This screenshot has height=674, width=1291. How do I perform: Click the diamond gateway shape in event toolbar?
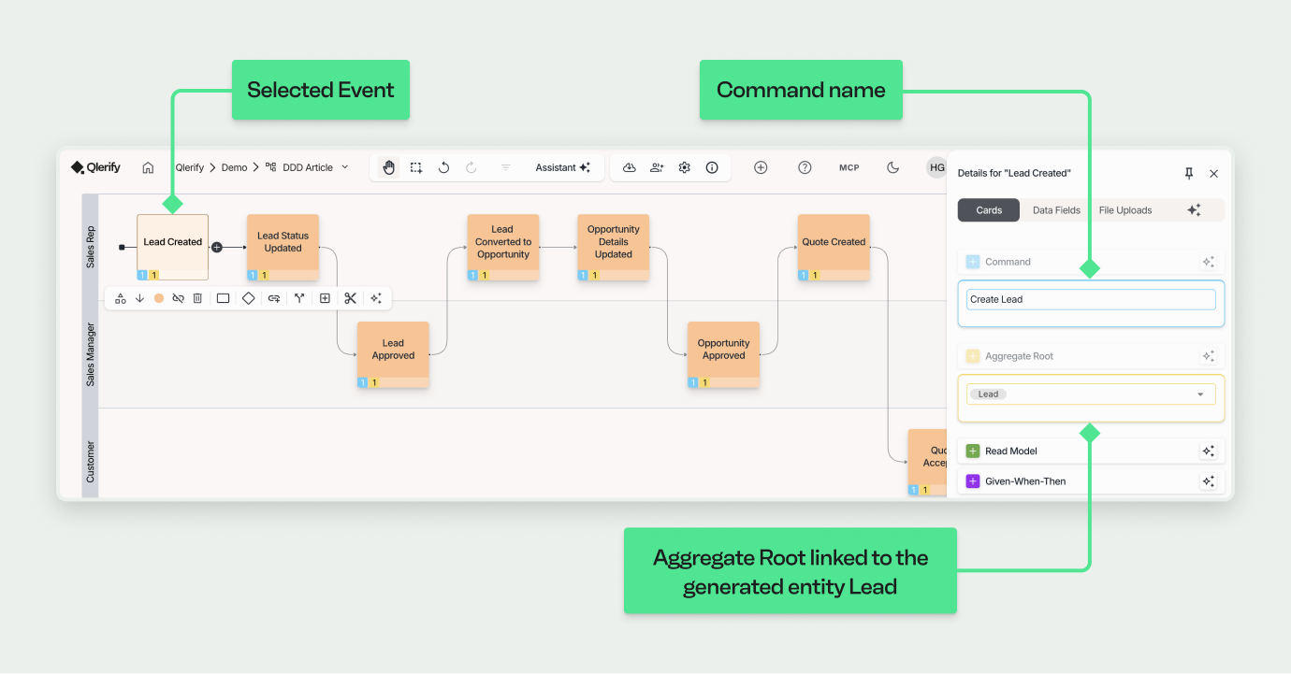coord(248,298)
